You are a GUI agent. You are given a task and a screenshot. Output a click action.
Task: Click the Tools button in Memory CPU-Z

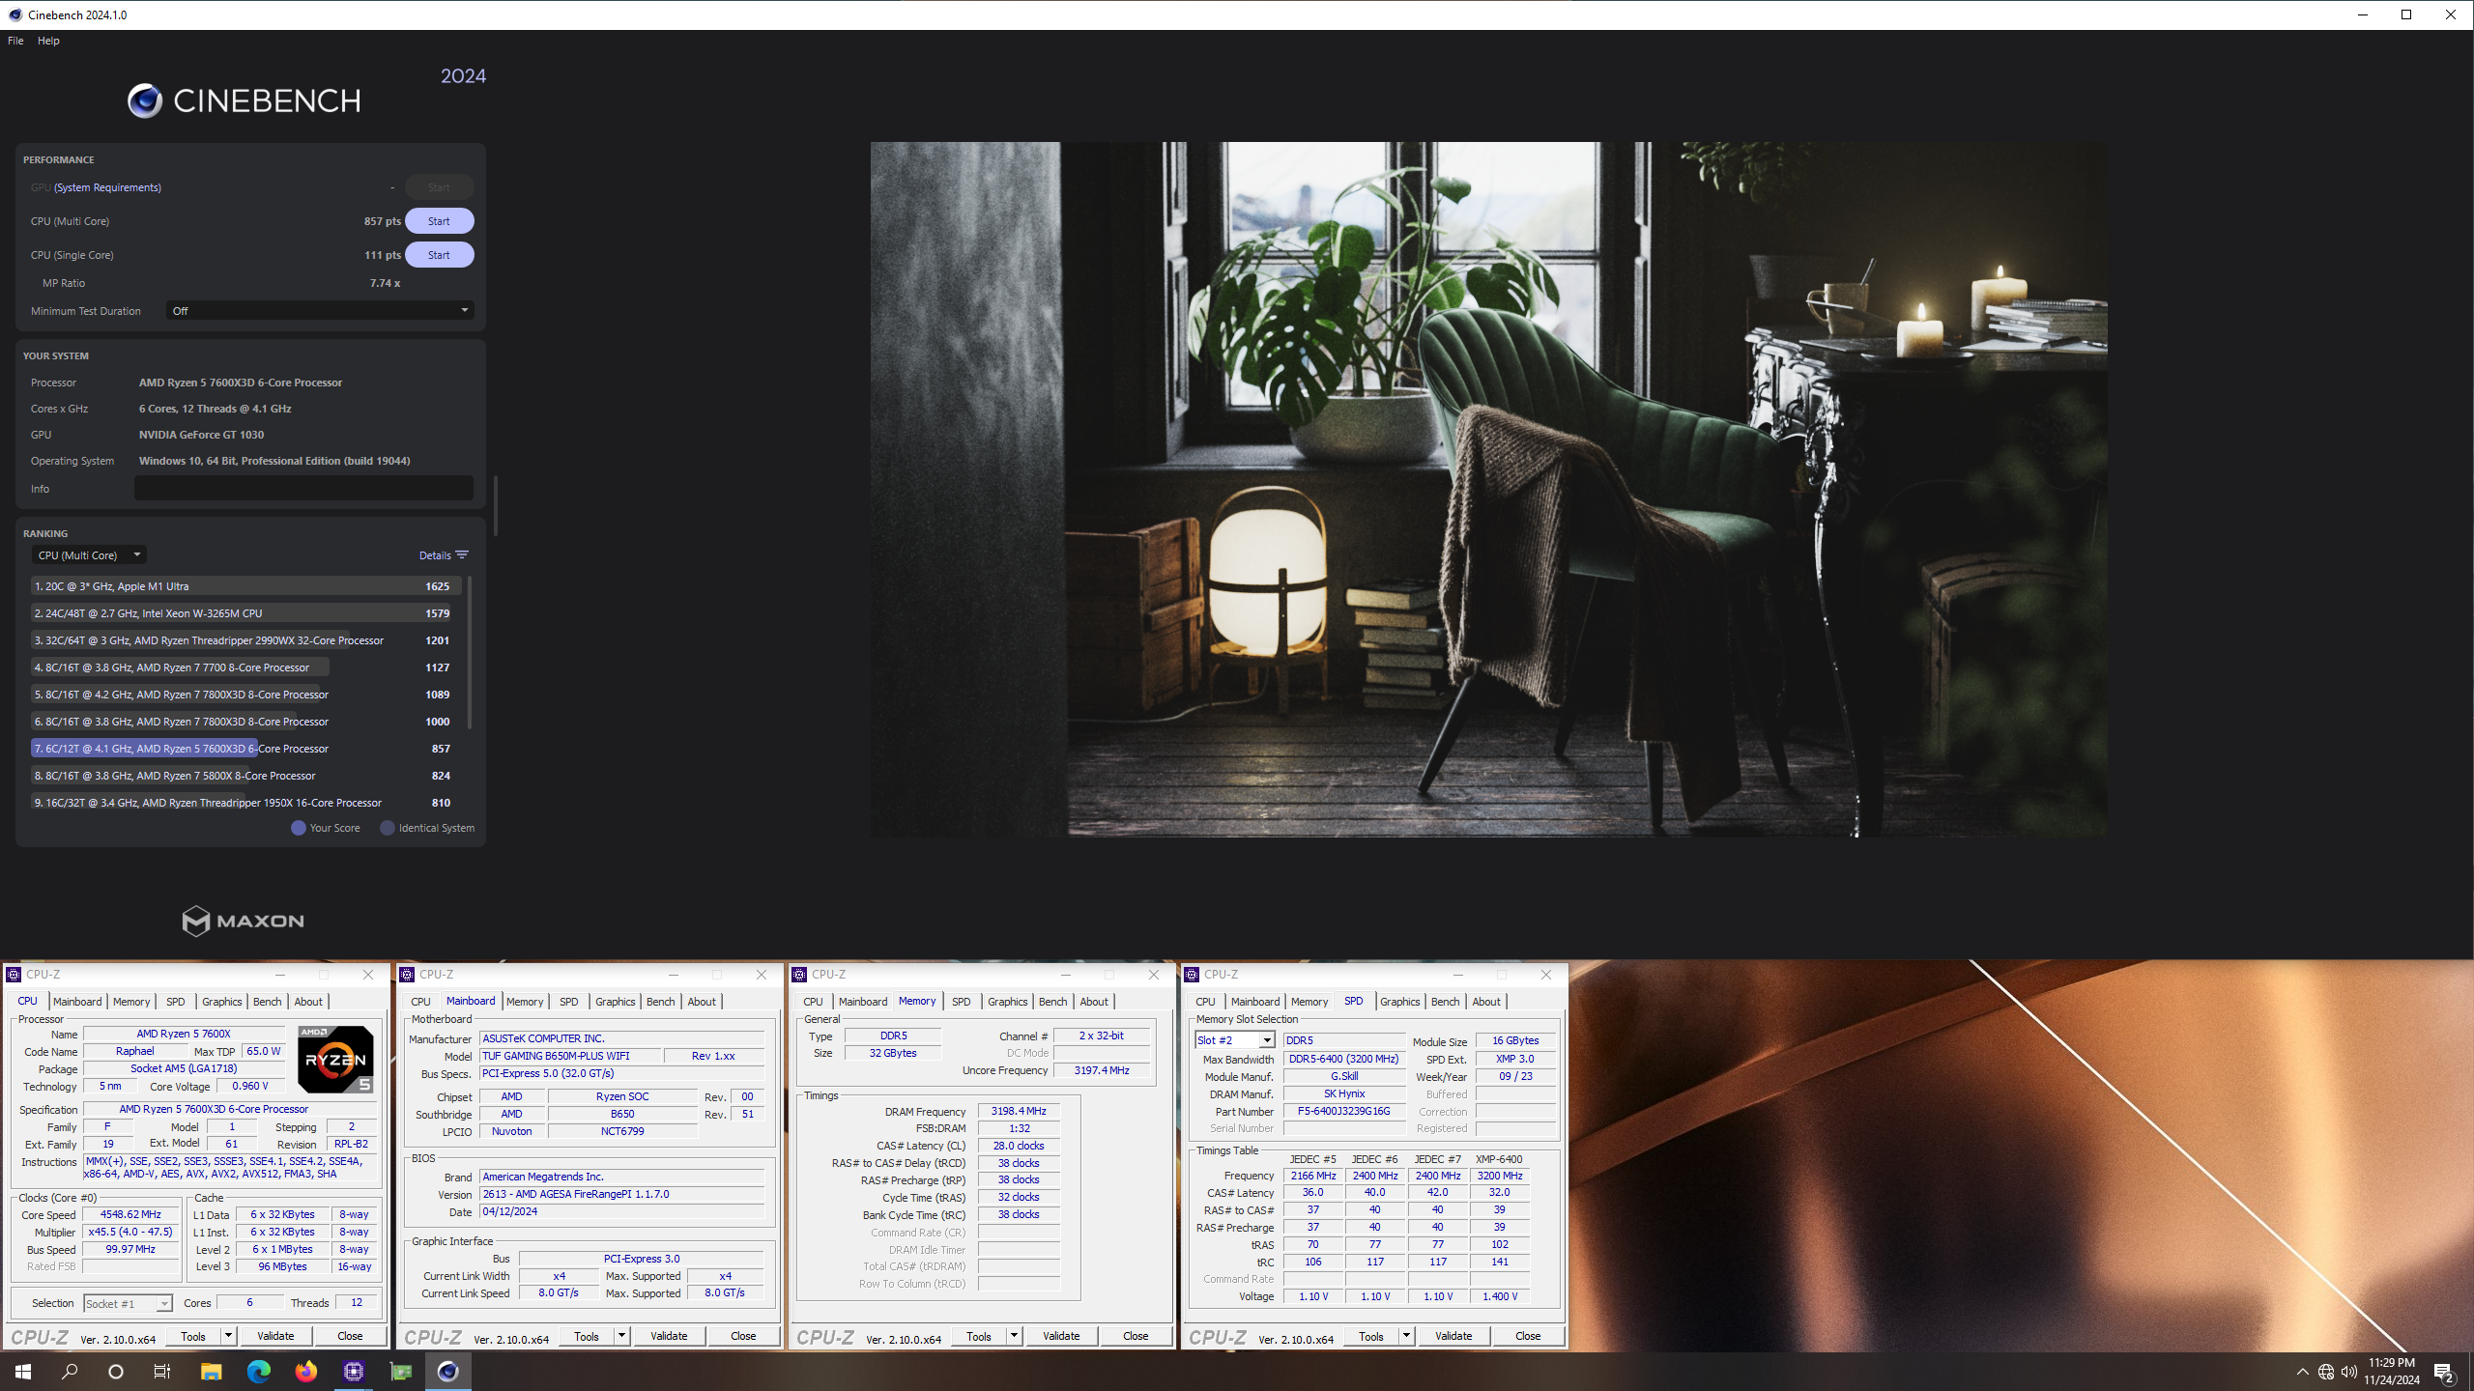point(979,1336)
